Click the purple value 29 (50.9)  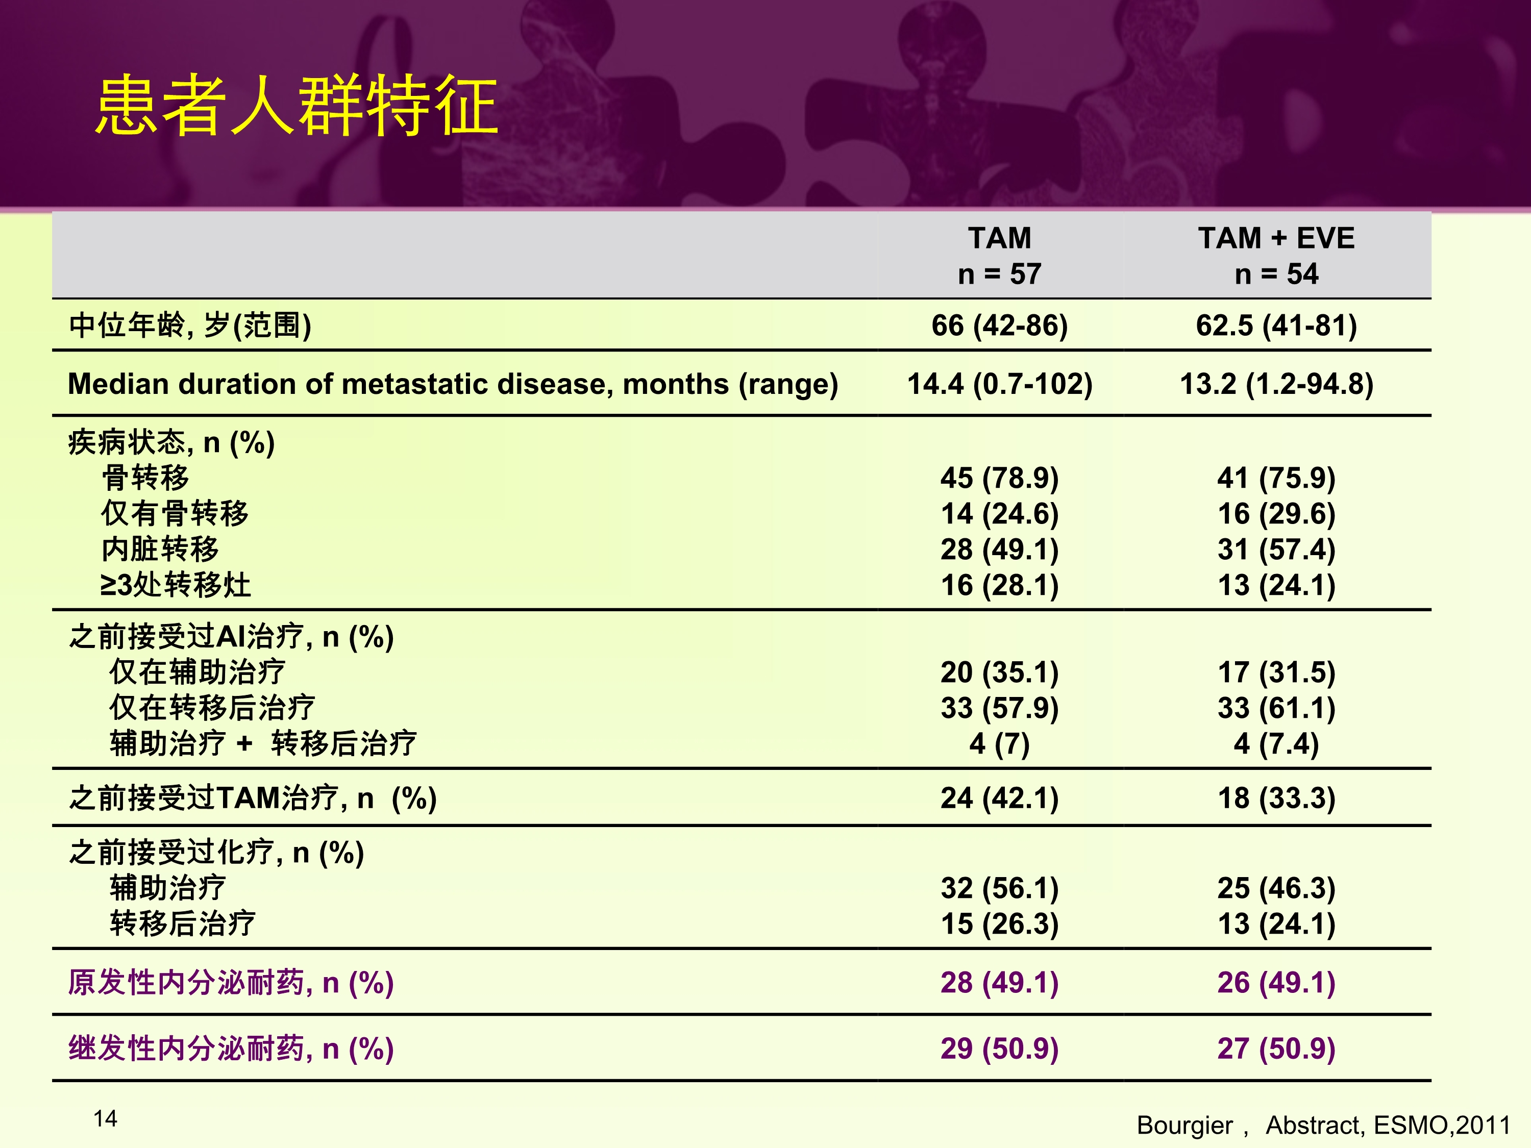click(999, 1049)
